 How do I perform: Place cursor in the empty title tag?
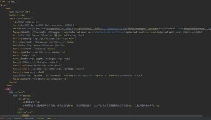point(17,15)
